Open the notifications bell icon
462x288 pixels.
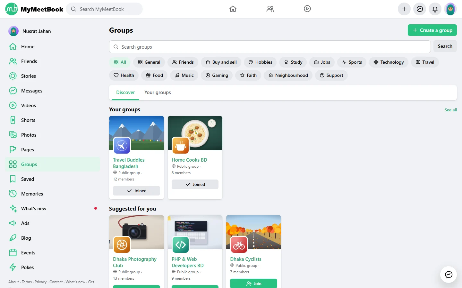coord(435,9)
